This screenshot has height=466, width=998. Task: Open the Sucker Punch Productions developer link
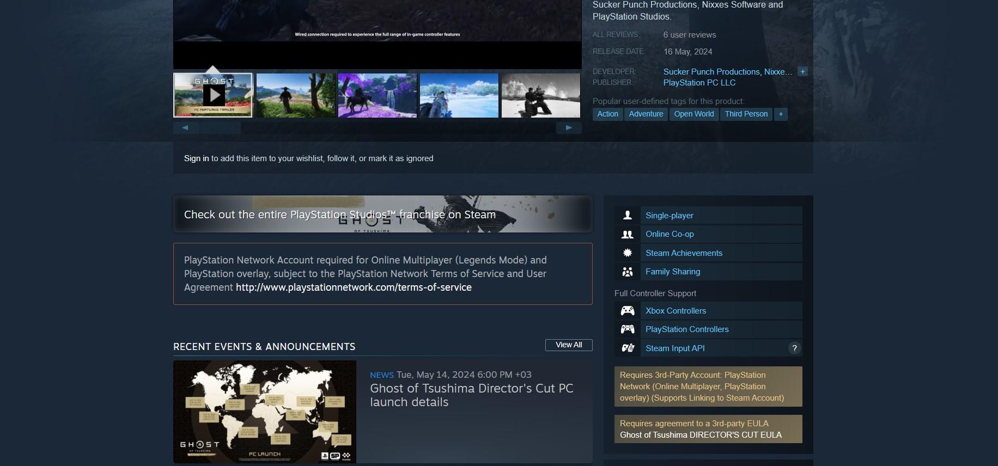point(711,72)
